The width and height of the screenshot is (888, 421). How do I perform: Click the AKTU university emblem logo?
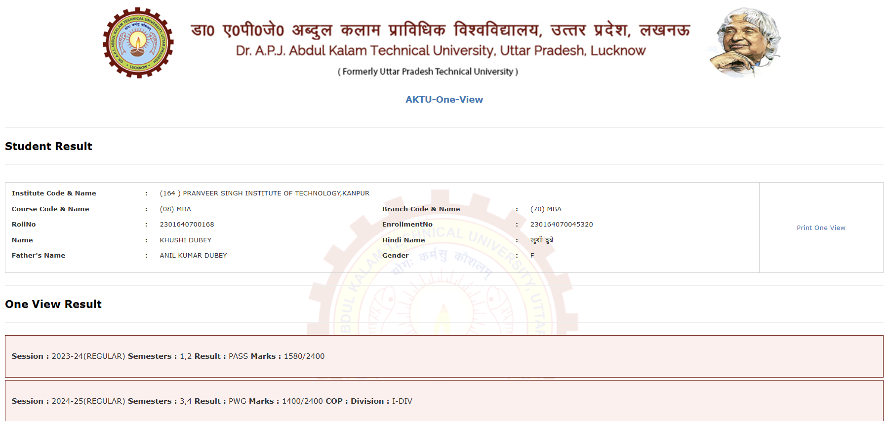[x=138, y=43]
